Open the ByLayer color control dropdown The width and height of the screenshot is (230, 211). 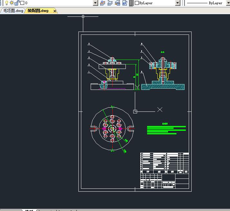tap(178, 3)
